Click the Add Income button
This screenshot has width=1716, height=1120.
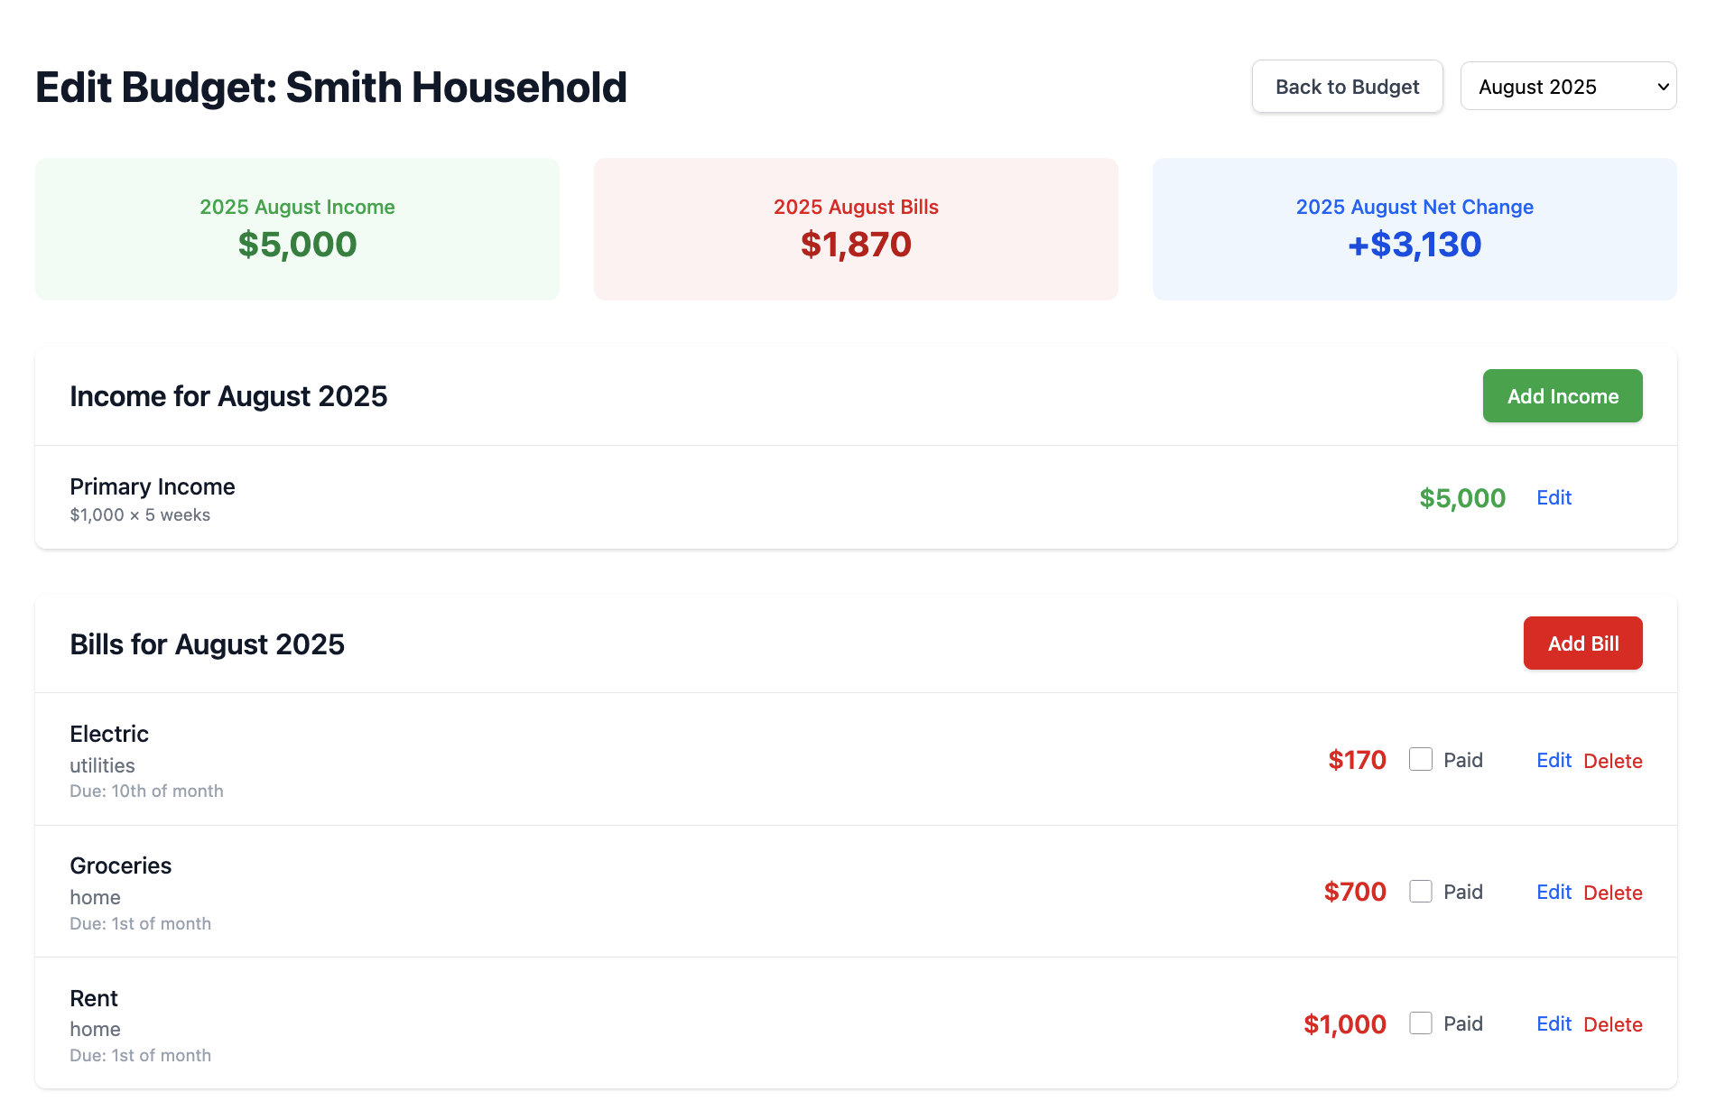click(1562, 395)
